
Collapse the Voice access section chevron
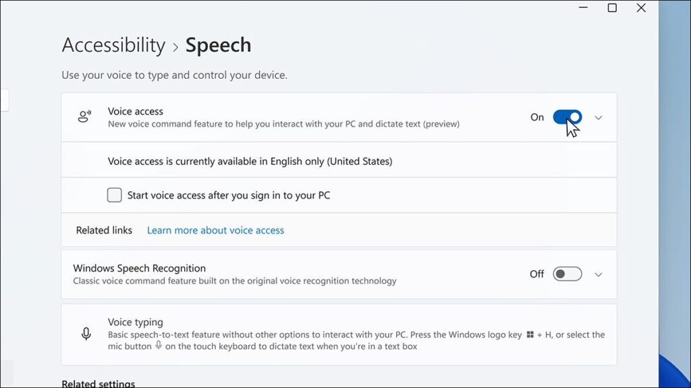tap(599, 118)
